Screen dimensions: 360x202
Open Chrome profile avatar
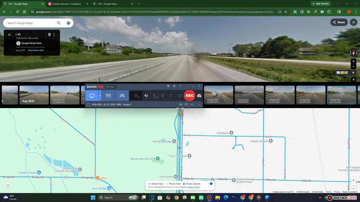pos(349,12)
